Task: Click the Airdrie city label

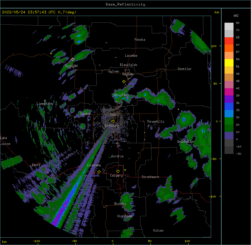Action: pyautogui.click(x=117, y=156)
